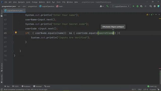This screenshot has width=161, height=91.
Task: Open IDE settings gear
Action: [x=155, y=6]
